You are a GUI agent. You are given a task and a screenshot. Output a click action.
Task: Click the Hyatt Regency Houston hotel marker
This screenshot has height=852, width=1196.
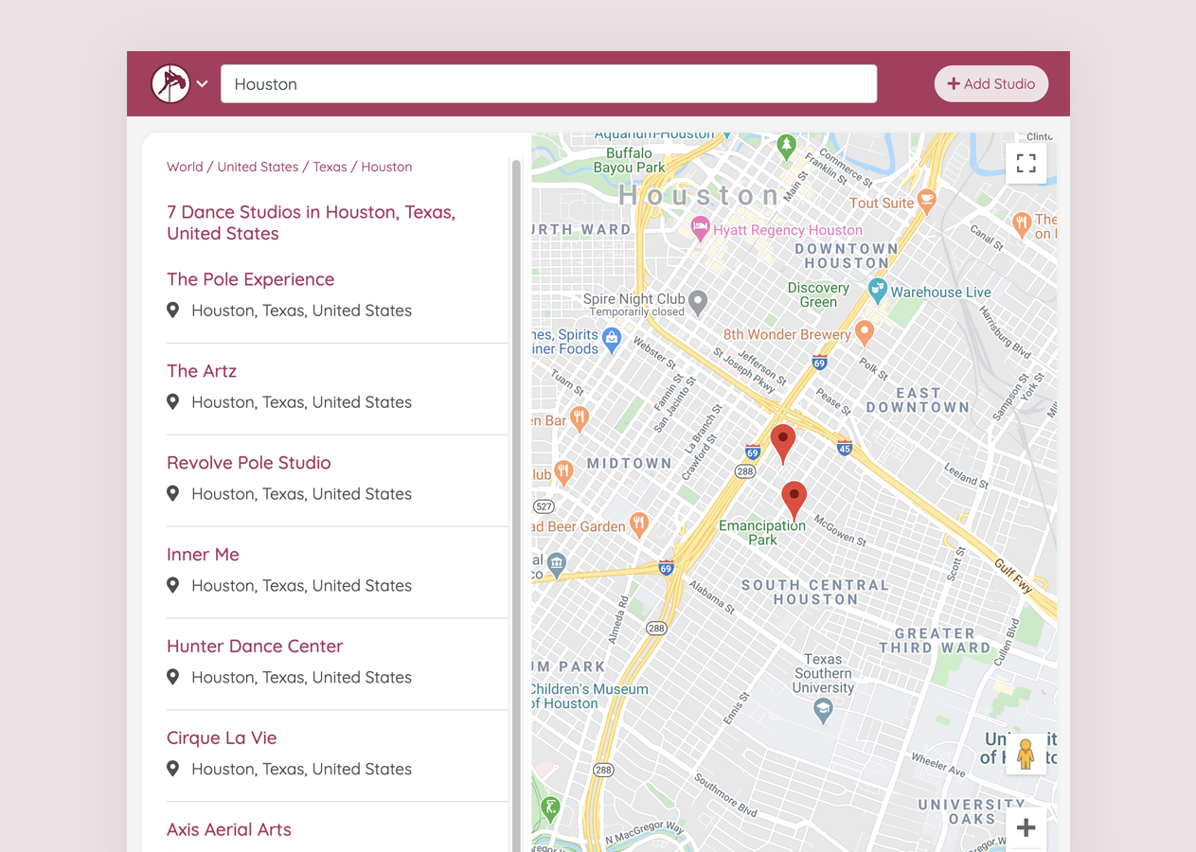pos(700,227)
